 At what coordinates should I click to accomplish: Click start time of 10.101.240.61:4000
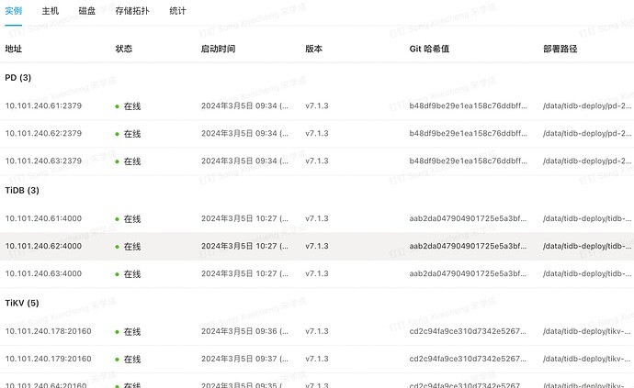pyautogui.click(x=244, y=218)
